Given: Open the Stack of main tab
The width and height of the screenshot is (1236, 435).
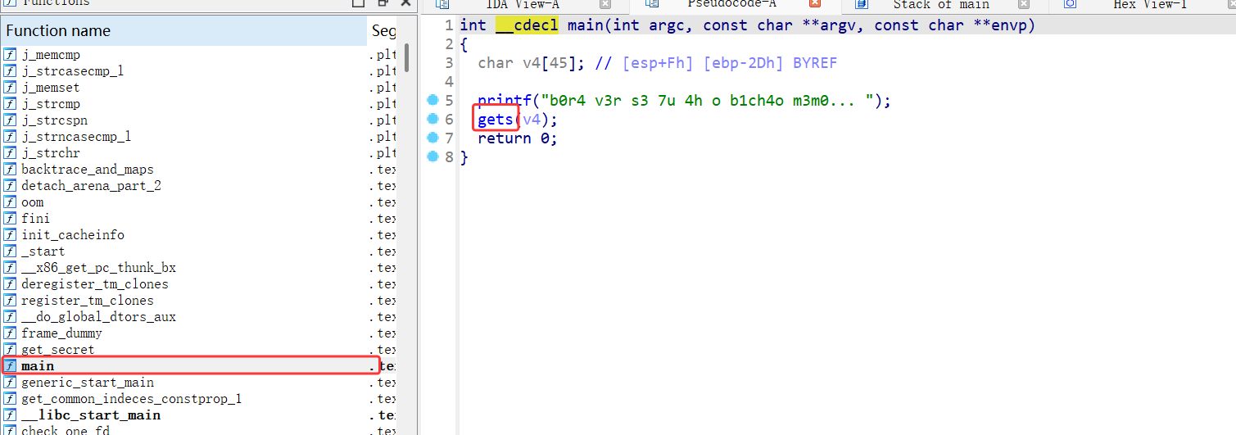Looking at the screenshot, I should (941, 5).
